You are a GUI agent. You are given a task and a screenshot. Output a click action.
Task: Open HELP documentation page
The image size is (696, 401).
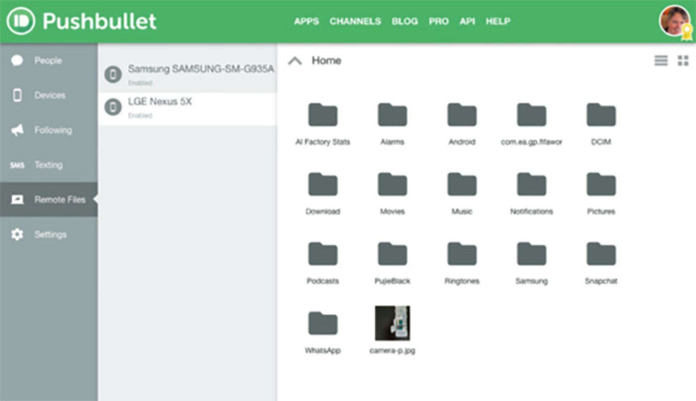(x=498, y=21)
